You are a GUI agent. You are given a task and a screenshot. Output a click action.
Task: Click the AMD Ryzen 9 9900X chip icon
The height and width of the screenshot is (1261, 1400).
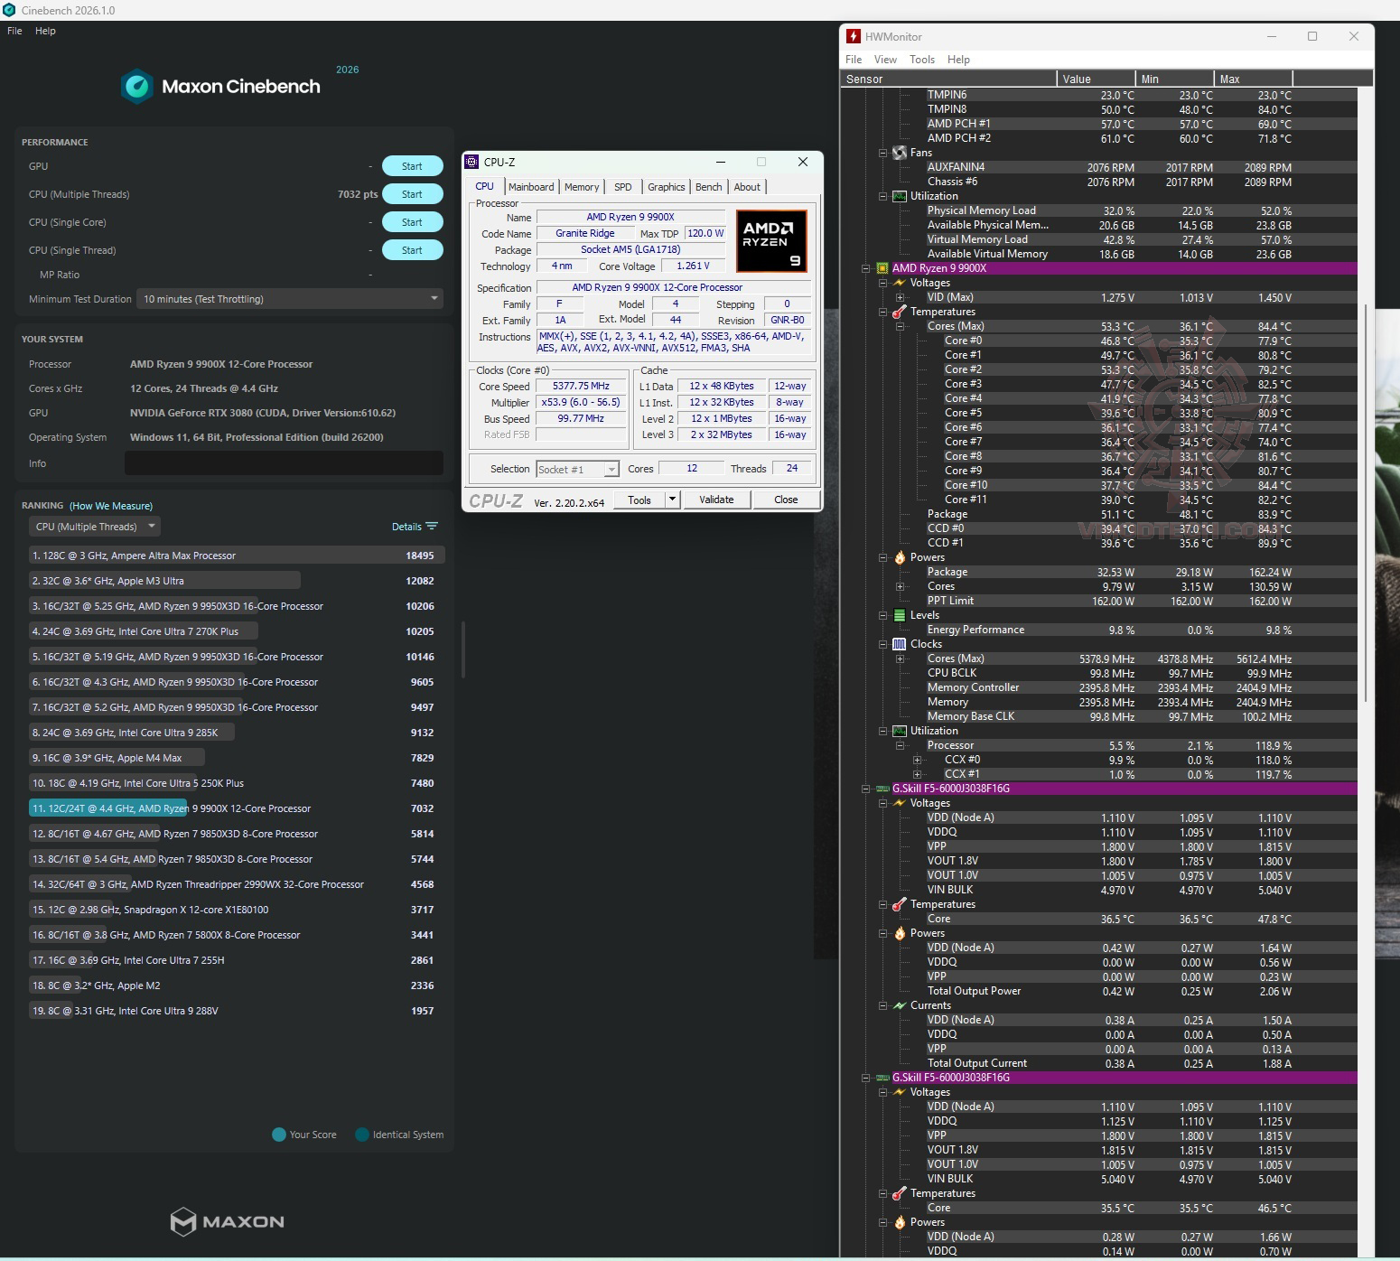(882, 268)
